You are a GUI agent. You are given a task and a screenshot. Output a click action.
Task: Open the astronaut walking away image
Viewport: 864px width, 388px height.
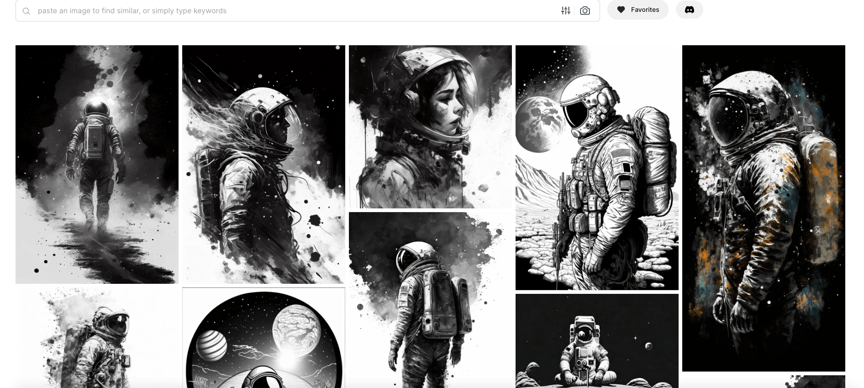97,165
